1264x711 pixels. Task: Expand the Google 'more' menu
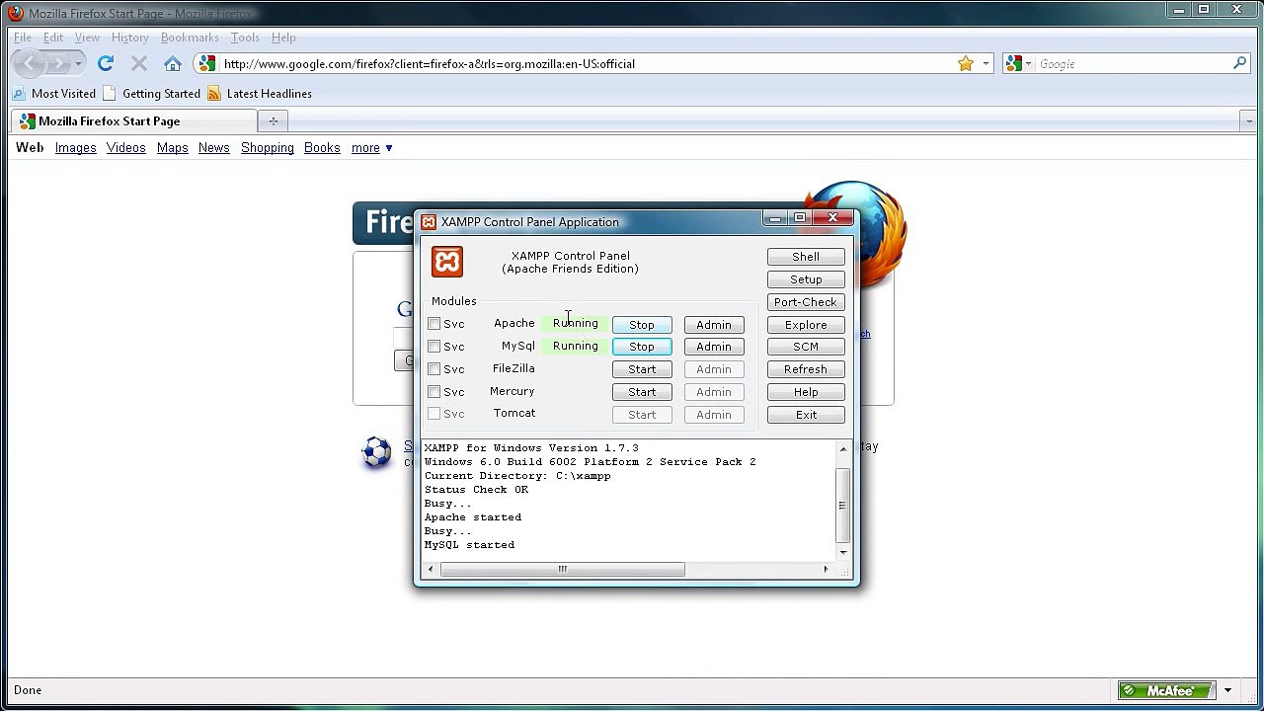point(372,148)
